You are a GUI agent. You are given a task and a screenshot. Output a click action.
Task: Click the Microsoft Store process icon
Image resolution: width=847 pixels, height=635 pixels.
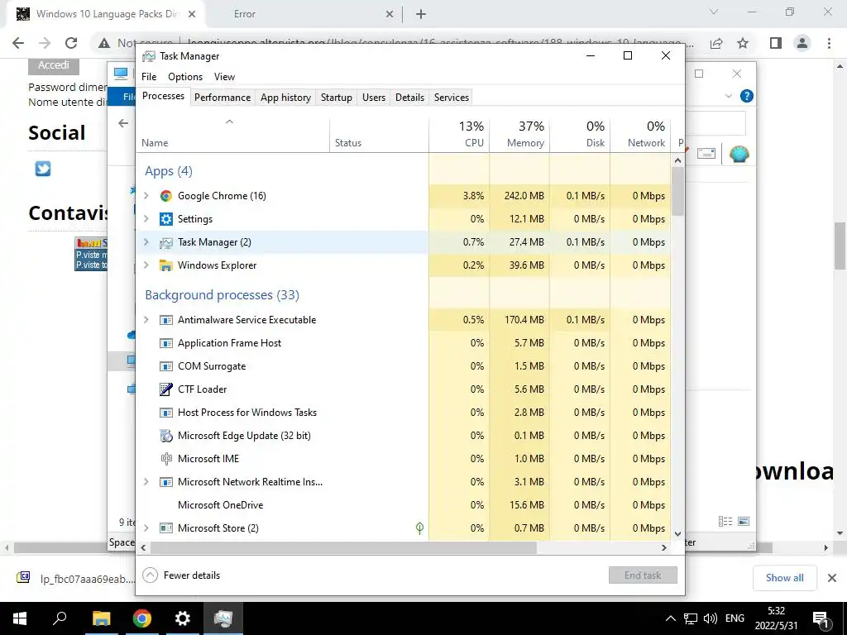pos(165,528)
